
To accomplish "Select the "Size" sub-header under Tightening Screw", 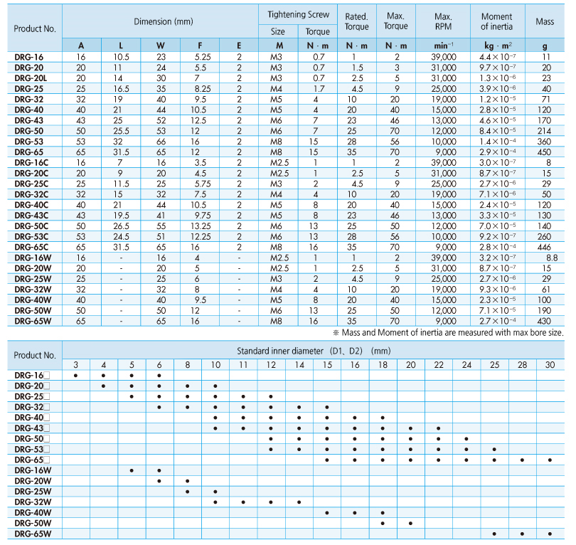I will click(278, 31).
